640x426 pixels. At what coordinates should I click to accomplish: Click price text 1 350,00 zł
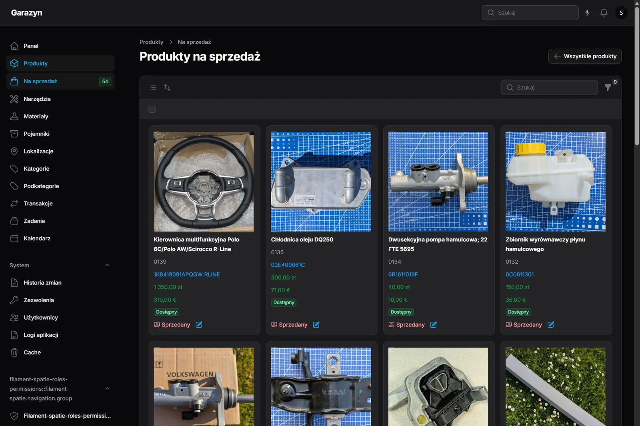click(x=168, y=287)
